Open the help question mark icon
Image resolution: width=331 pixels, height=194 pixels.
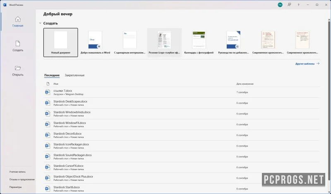tap(298, 5)
